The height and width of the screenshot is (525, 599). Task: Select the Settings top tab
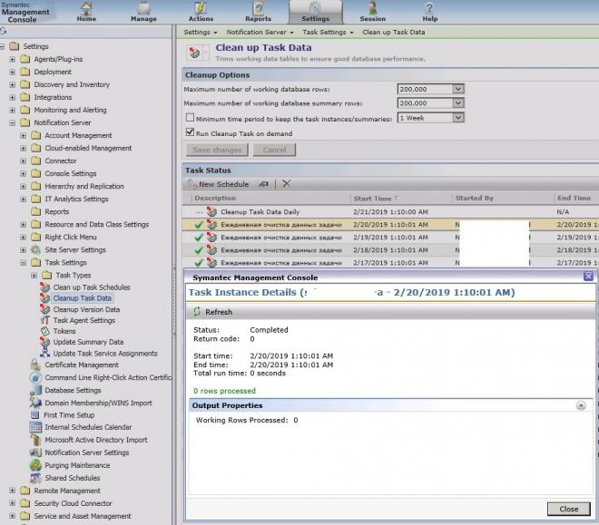pos(316,12)
